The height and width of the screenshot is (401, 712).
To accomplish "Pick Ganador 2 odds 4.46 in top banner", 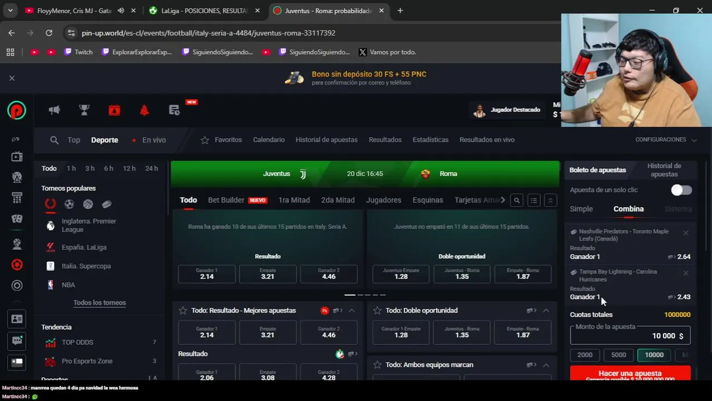I will [329, 273].
